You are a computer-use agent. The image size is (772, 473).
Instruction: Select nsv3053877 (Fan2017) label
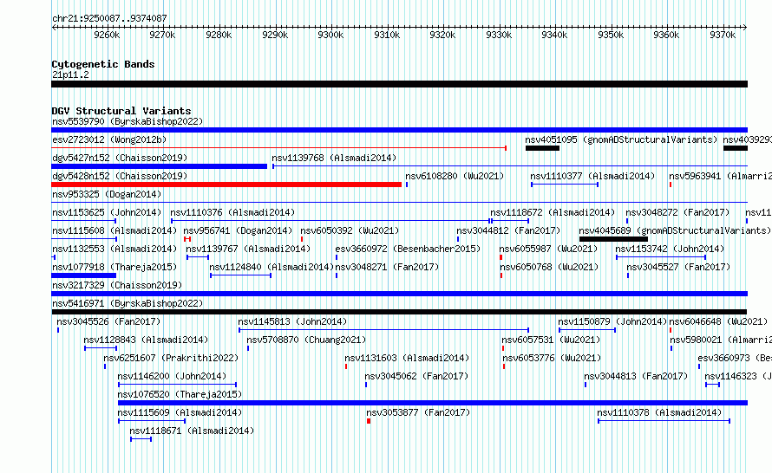click(418, 412)
